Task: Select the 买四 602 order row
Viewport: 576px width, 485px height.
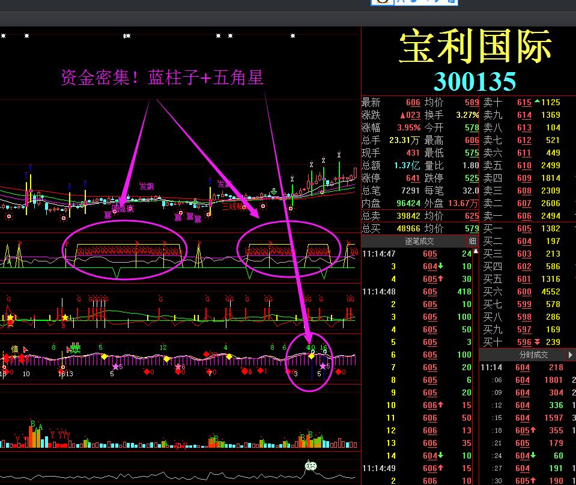Action: [x=527, y=266]
